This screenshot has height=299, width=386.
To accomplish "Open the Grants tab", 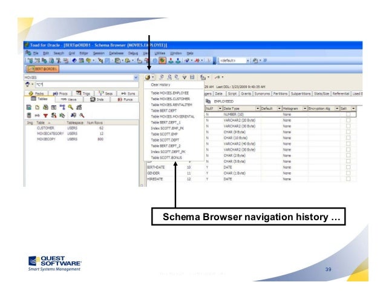I will 246,94.
